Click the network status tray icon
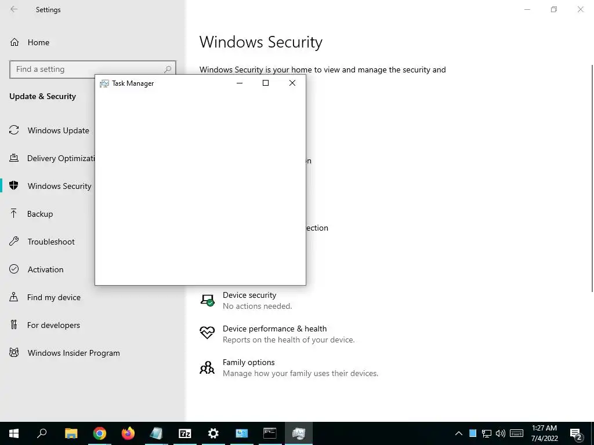594x445 pixels. (487, 433)
